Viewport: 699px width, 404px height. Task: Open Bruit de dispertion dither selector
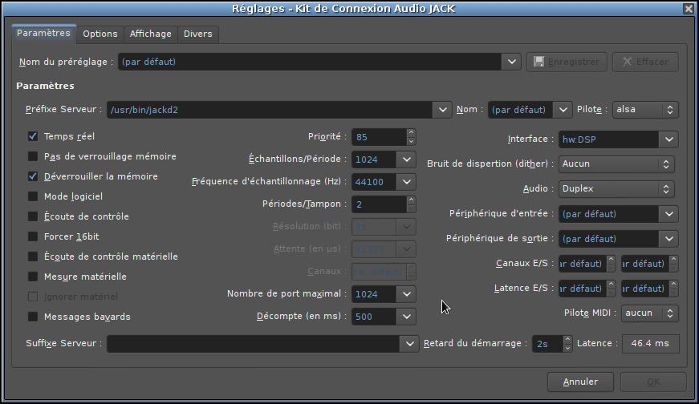pyautogui.click(x=616, y=164)
